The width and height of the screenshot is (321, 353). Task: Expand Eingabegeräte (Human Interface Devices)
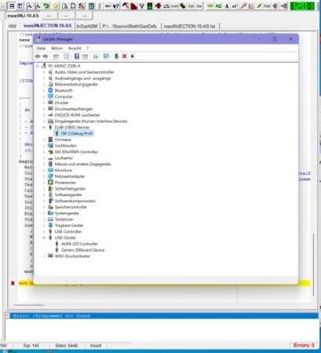[x=44, y=121]
